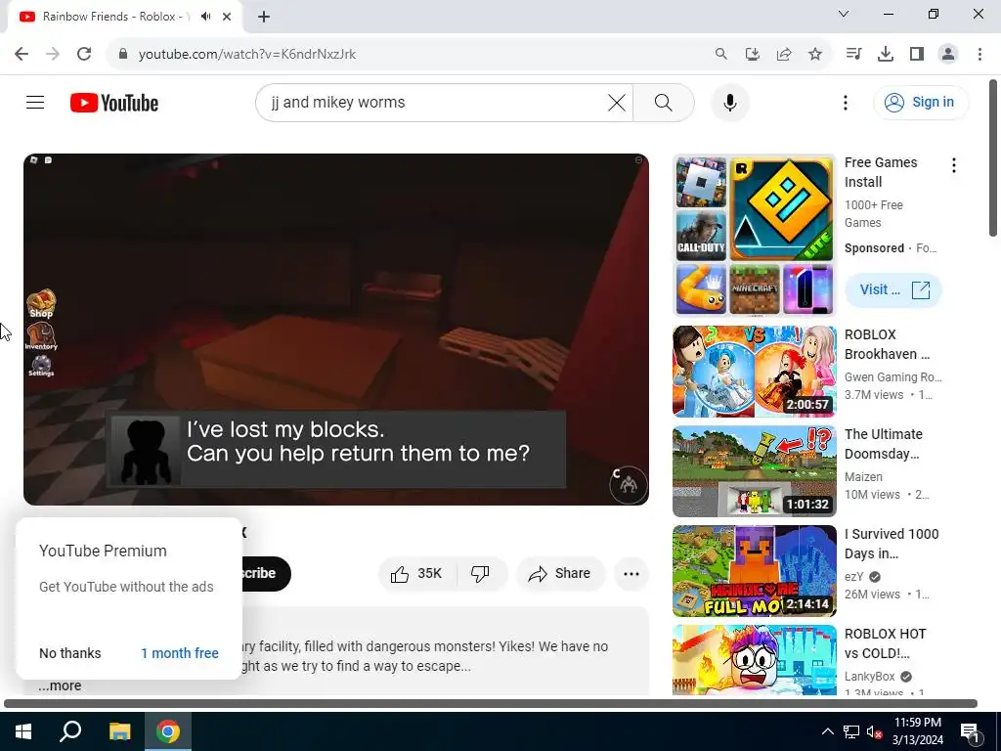
Task: Like the video with thumbs up 35K
Action: (x=416, y=573)
